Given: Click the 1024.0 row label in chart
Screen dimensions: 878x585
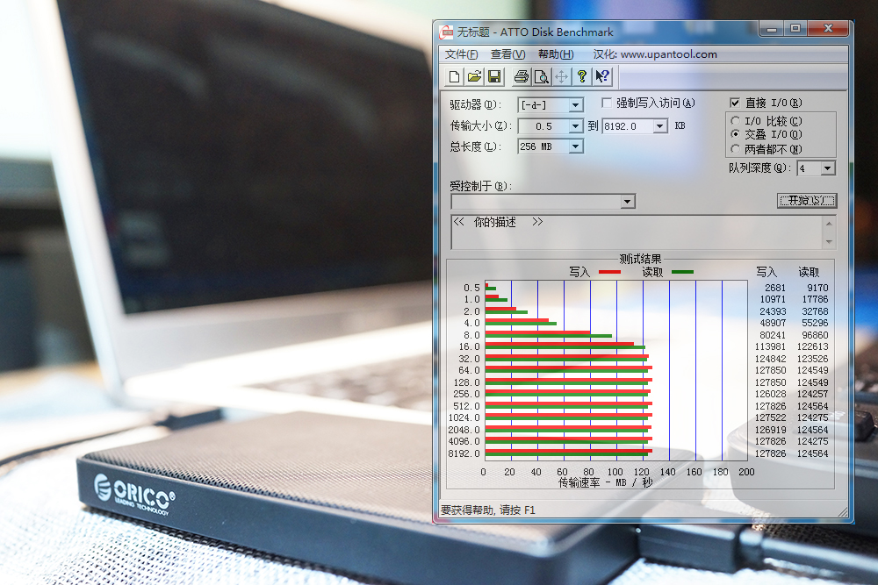Looking at the screenshot, I should click(464, 417).
